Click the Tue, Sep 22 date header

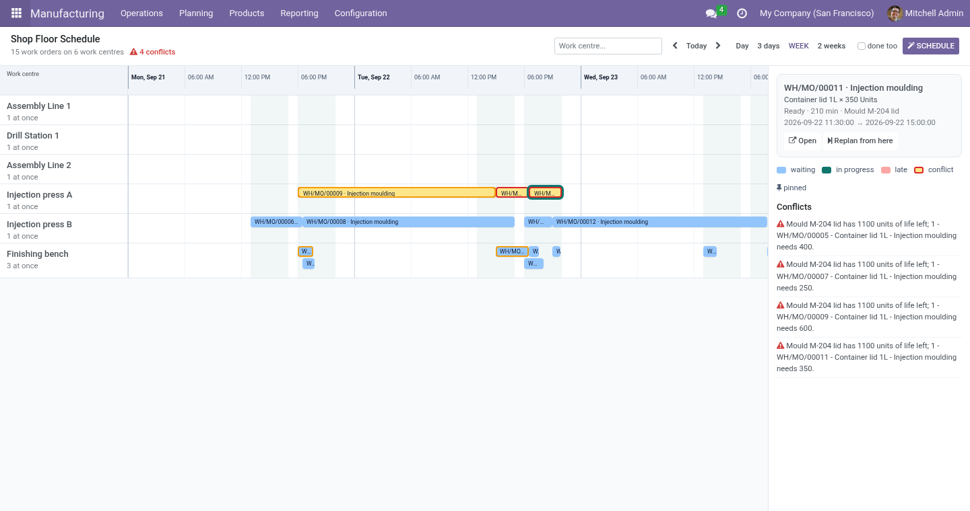tap(374, 77)
